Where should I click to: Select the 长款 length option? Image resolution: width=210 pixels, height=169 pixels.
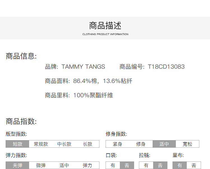coord(88,144)
